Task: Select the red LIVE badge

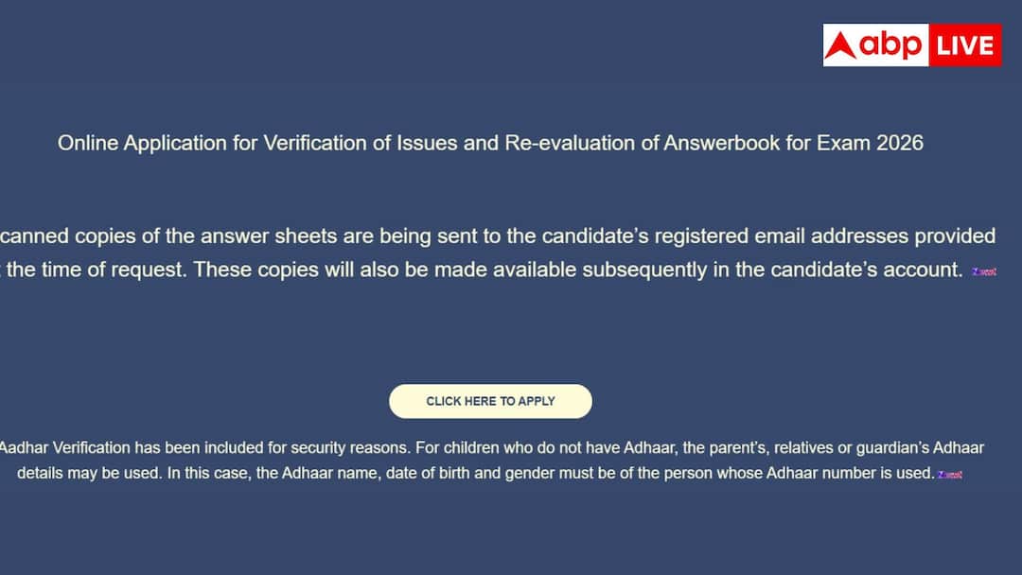Action: click(x=965, y=45)
